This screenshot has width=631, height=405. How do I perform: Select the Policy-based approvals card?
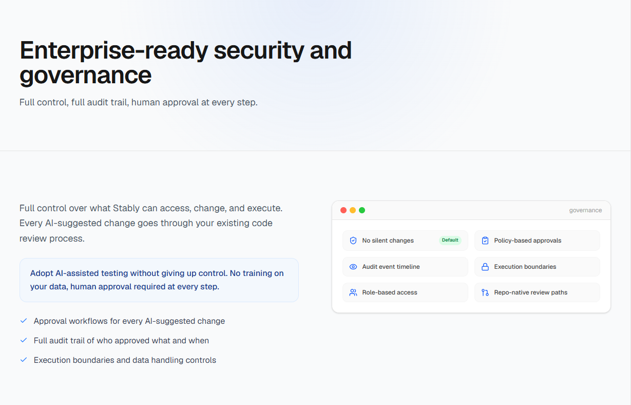click(537, 241)
